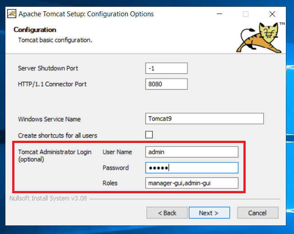Click the Nullsoft Install System v3.08 text
Image resolution: width=294 pixels, height=234 pixels.
pyautogui.click(x=48, y=198)
